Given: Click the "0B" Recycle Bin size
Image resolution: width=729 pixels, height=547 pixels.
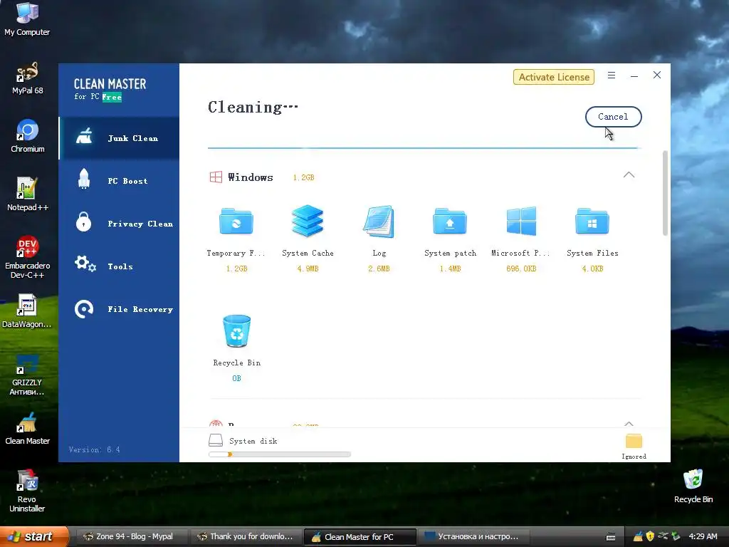Looking at the screenshot, I should click(x=236, y=379).
